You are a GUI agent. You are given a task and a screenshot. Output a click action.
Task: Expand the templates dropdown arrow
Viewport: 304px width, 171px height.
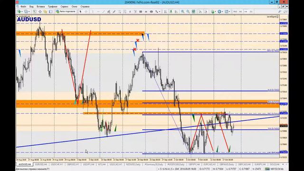click(229, 12)
